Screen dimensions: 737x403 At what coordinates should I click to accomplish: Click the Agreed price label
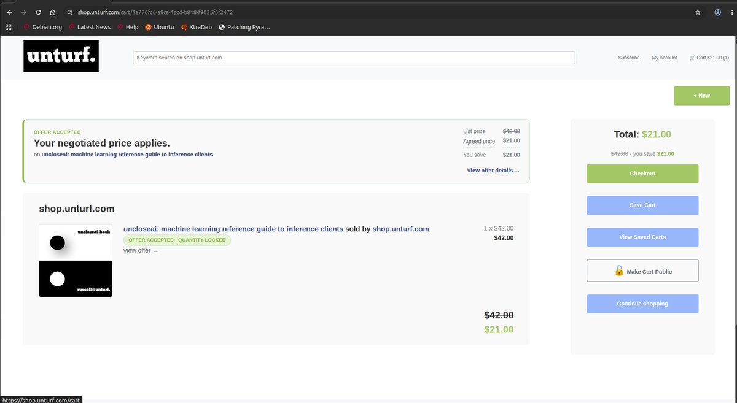point(479,141)
